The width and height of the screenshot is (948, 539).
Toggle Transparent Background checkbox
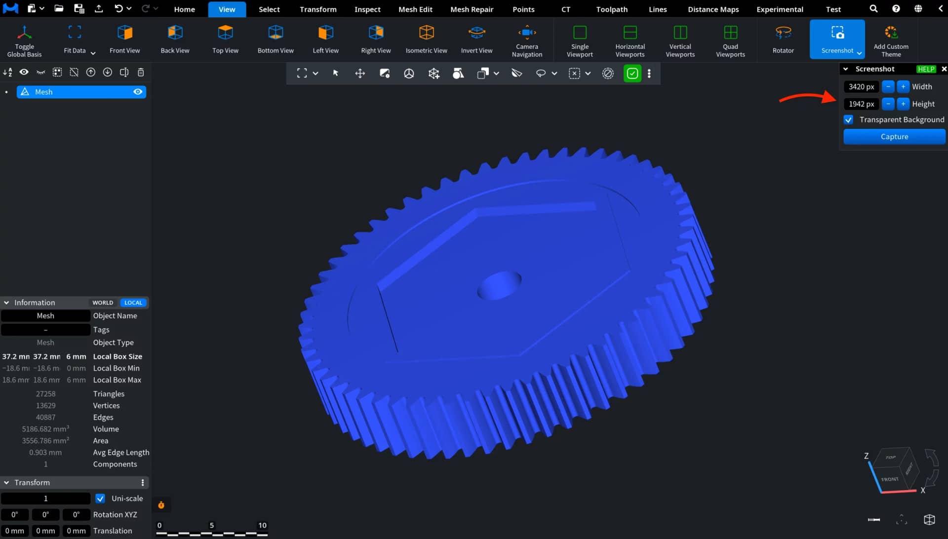(848, 119)
